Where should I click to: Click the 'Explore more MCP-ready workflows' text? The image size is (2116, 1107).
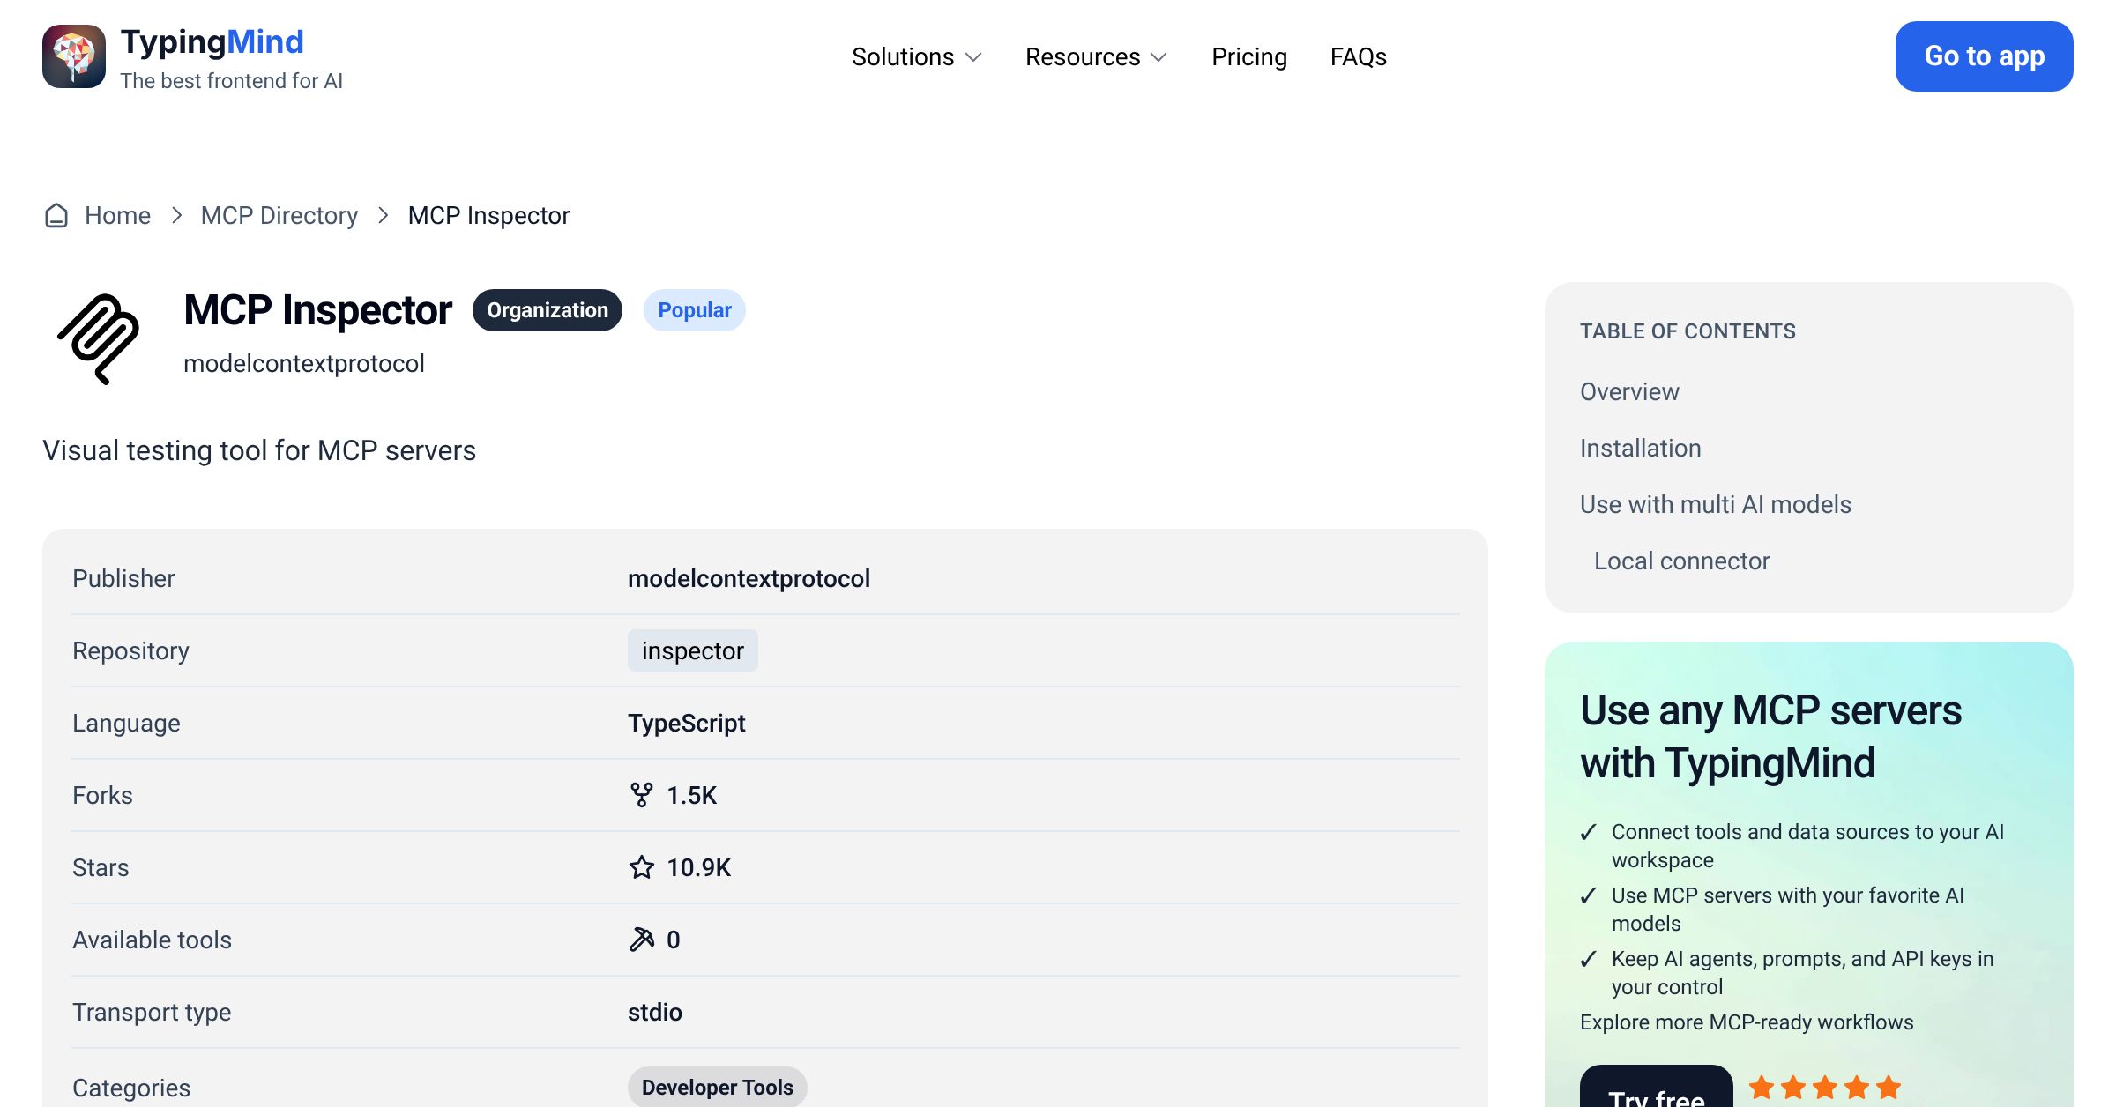click(1747, 1022)
